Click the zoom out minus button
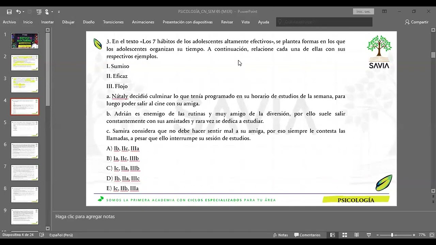436x245 pixels. click(x=377, y=235)
